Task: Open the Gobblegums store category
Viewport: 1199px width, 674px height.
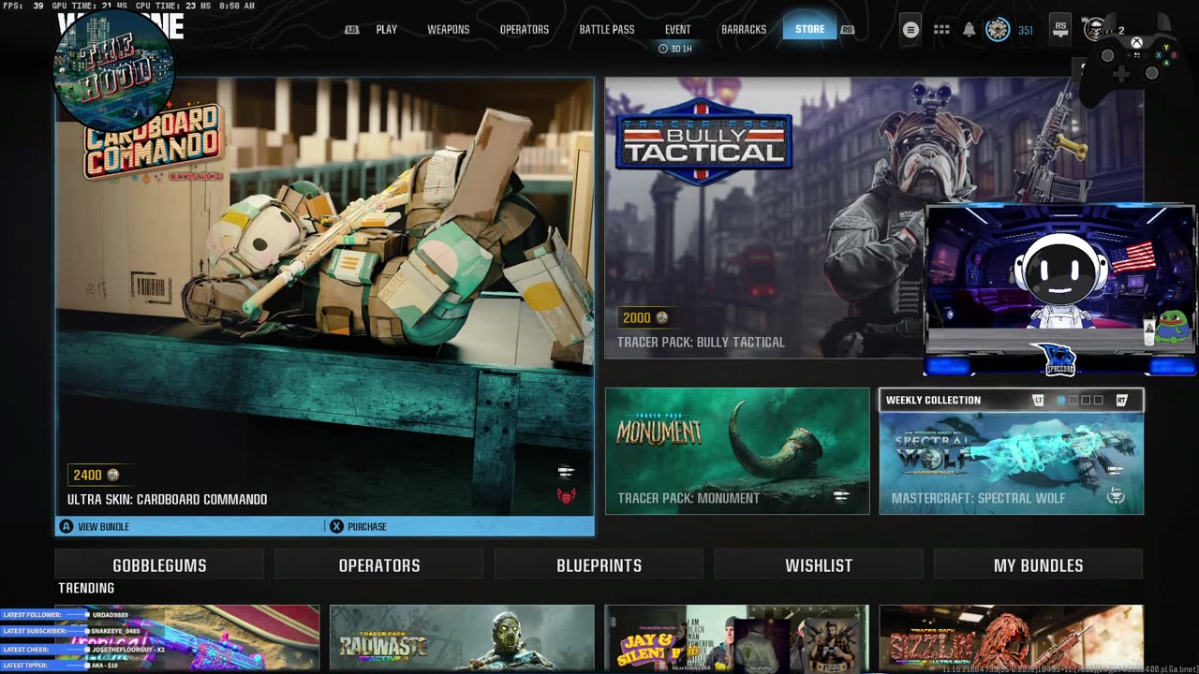Action: tap(159, 564)
